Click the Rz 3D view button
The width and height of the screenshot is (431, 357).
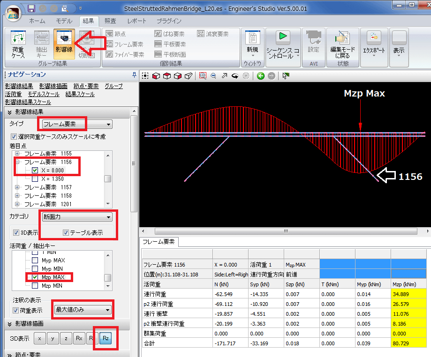pos(106,338)
